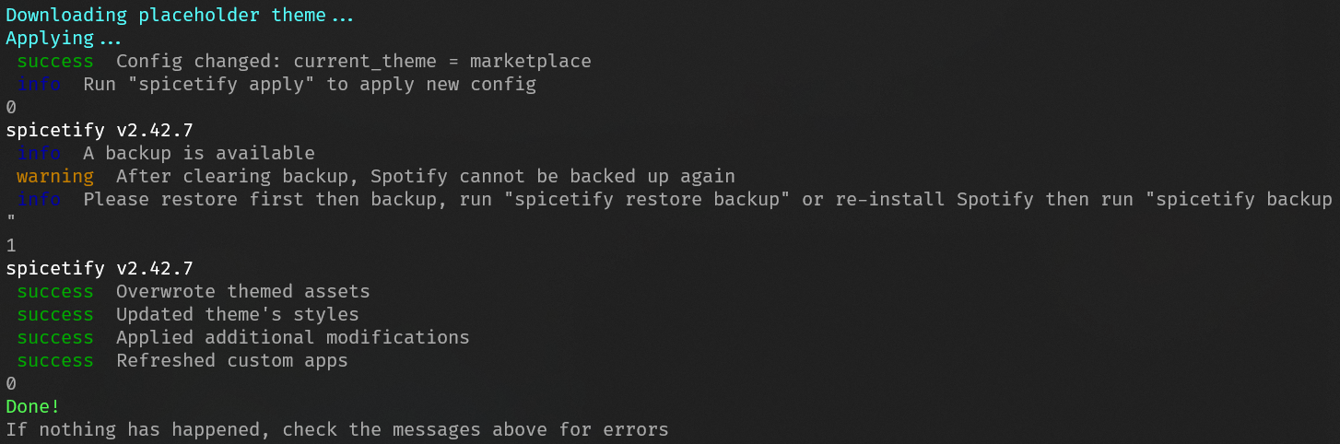Click the "A backup is available" message

click(x=199, y=154)
